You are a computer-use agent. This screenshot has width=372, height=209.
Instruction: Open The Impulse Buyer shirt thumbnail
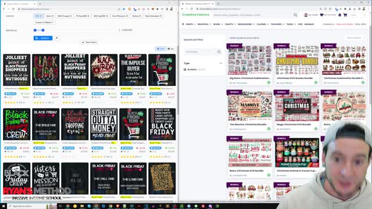(133, 70)
